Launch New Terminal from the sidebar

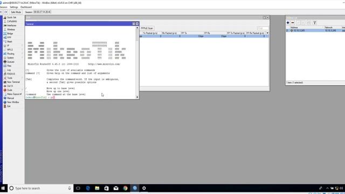point(13,82)
